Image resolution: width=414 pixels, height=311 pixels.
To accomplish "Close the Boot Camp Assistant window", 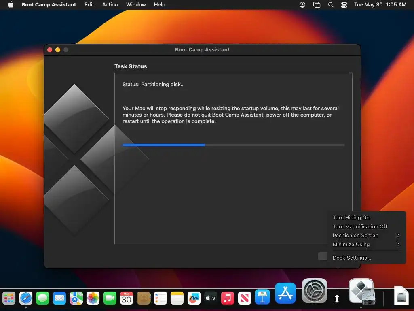I will (50, 50).
